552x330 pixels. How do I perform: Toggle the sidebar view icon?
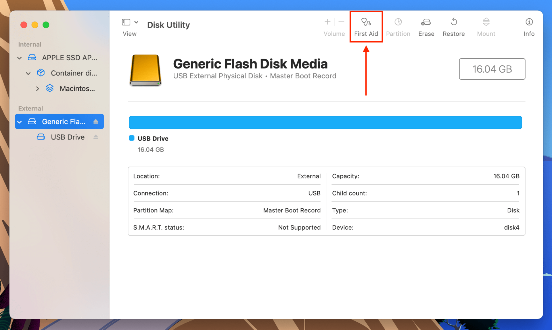coord(126,22)
